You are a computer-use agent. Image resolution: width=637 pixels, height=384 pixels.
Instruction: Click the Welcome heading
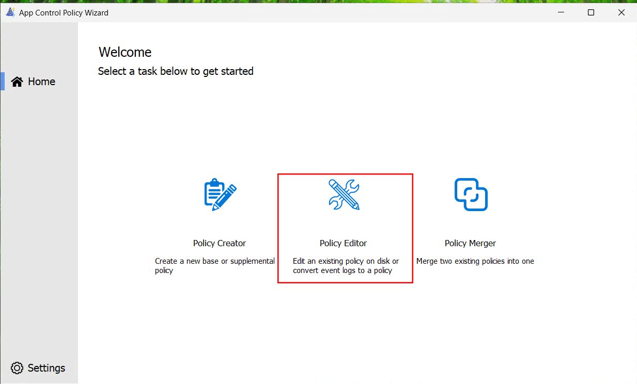pos(125,52)
